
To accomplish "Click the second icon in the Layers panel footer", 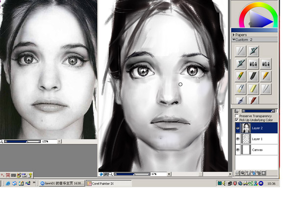I will [243, 173].
